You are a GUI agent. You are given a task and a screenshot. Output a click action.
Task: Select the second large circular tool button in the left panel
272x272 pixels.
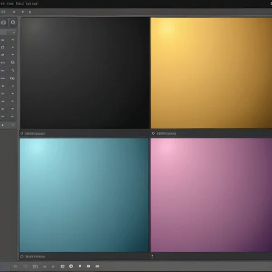(x=13, y=22)
